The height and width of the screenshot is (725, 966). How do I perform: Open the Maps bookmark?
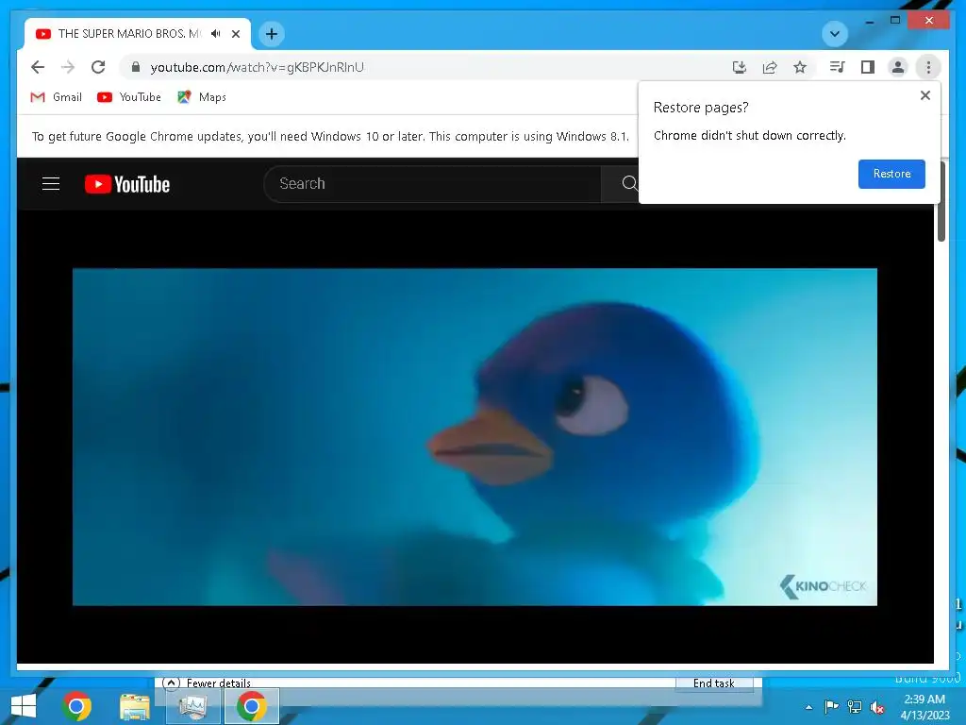point(202,97)
